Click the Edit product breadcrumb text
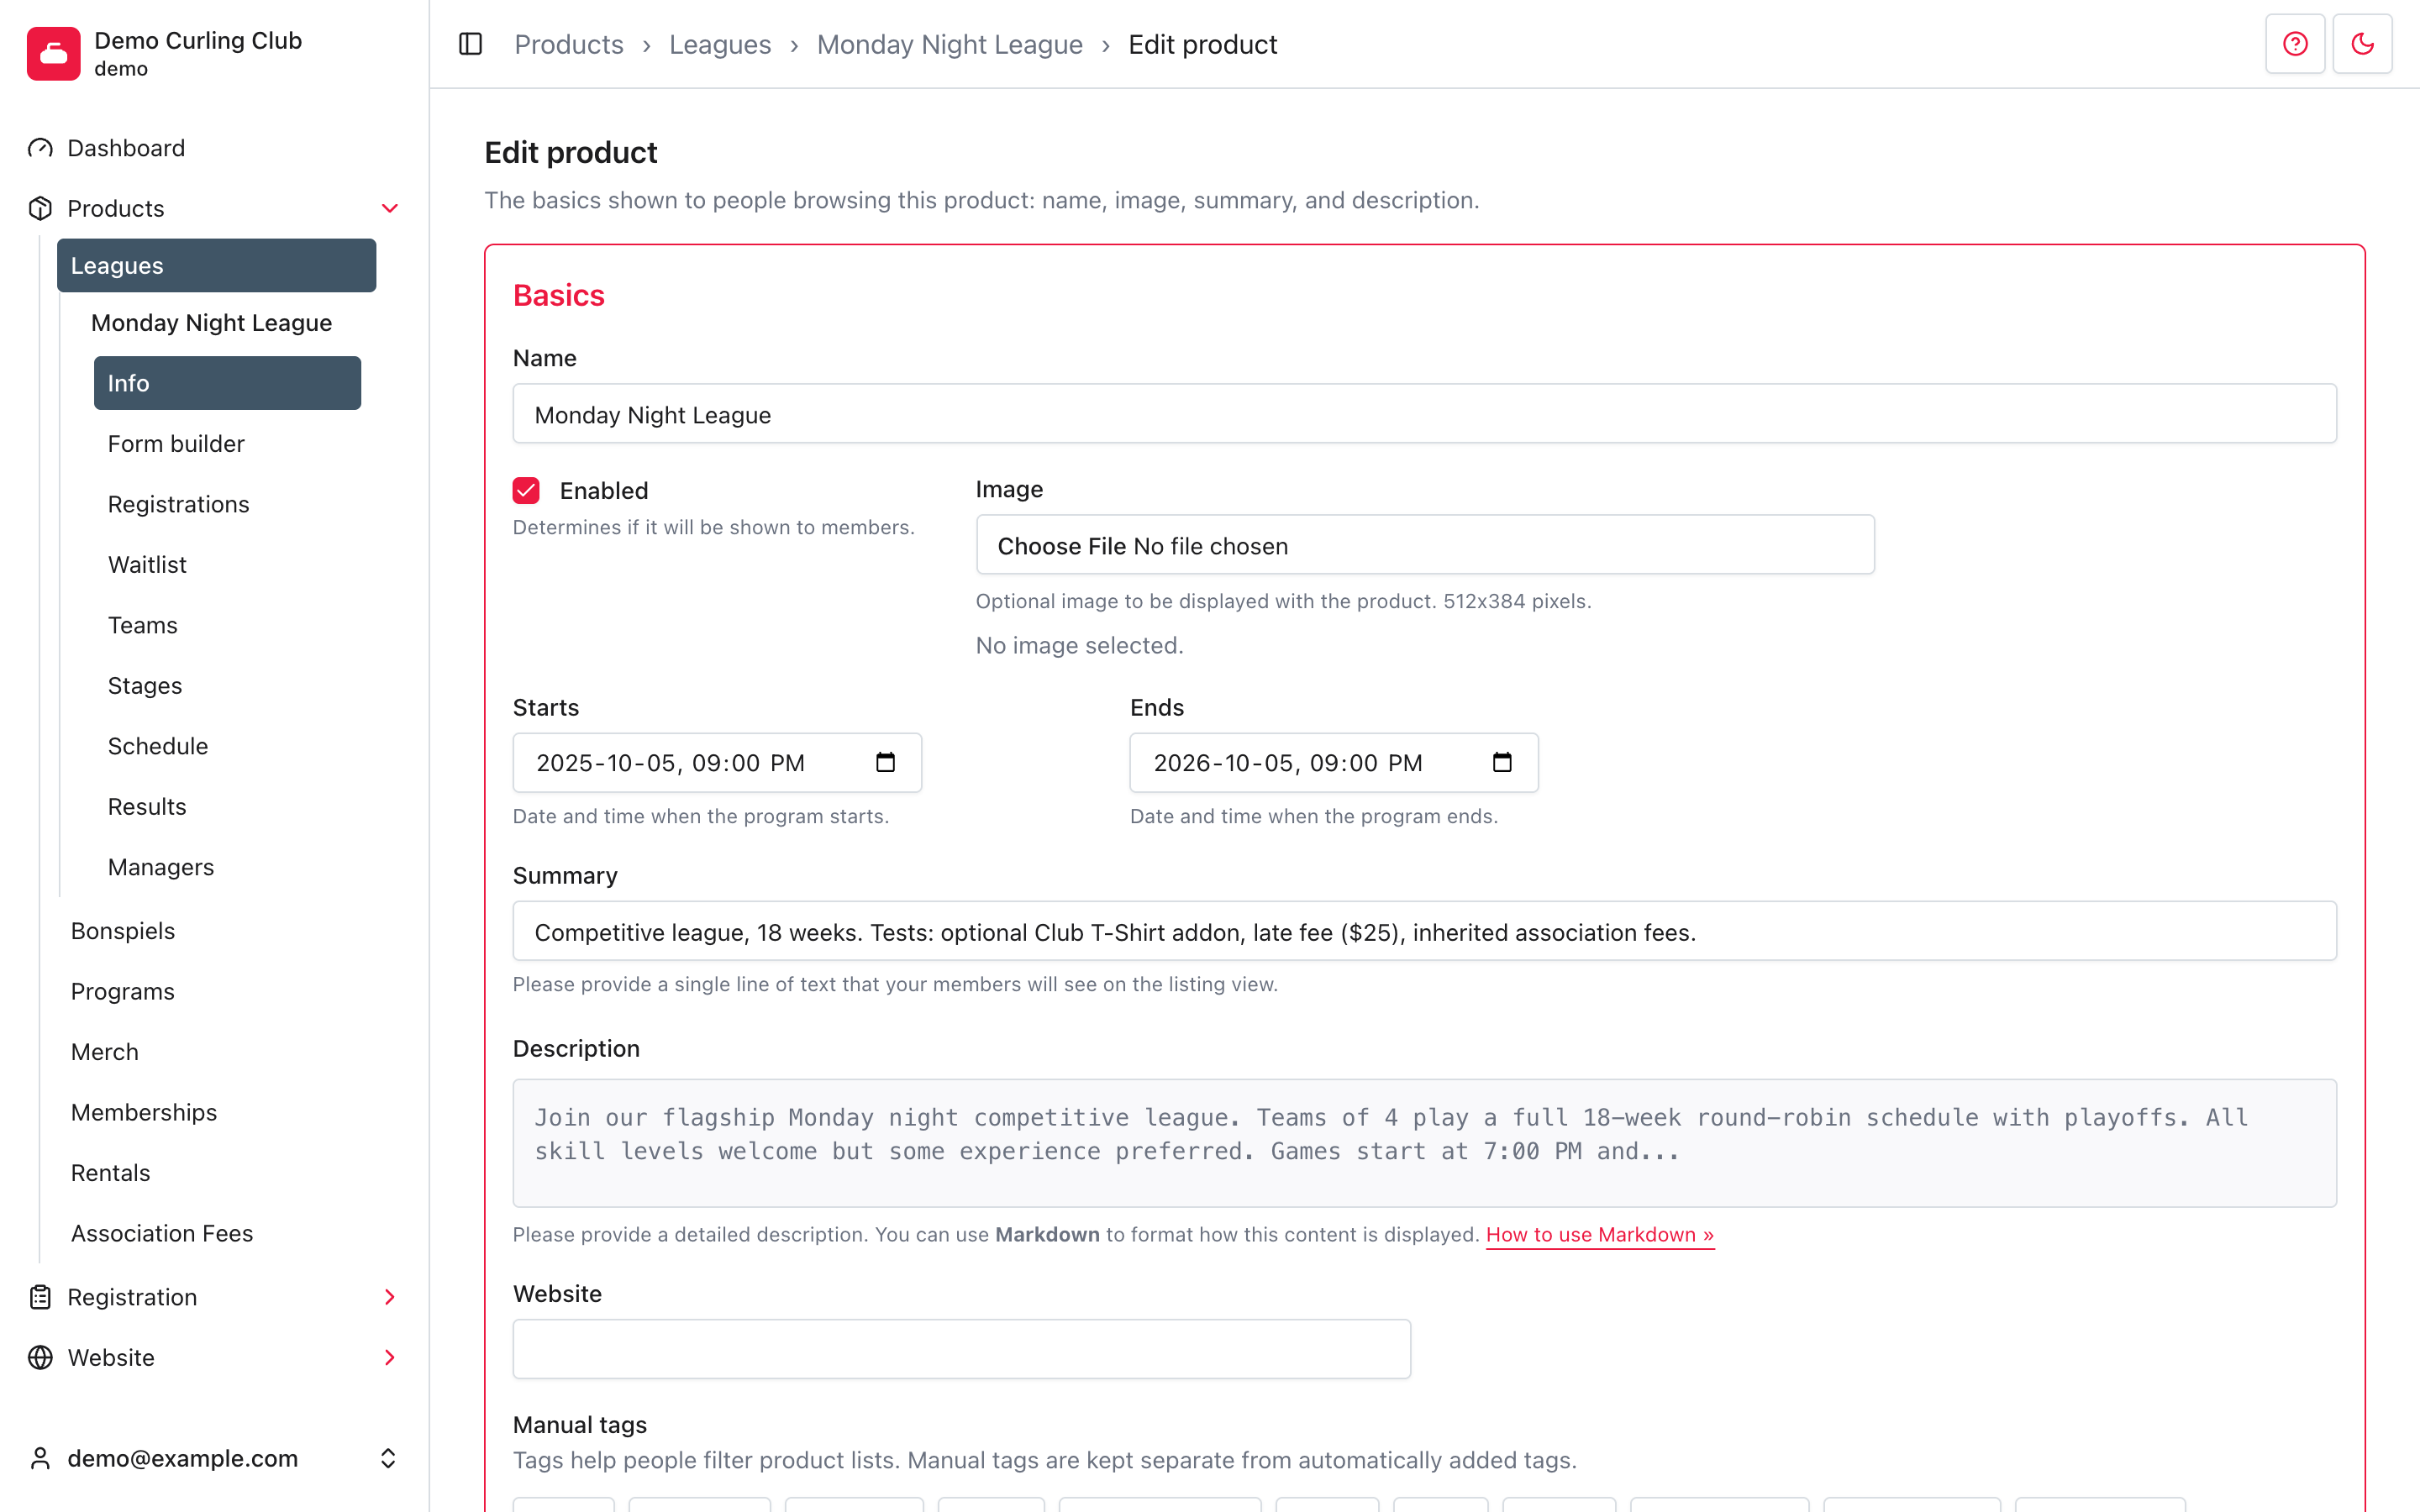The width and height of the screenshot is (2420, 1512). tap(1203, 44)
